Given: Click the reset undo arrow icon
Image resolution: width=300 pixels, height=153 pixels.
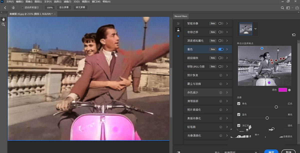Looking at the screenshot, I should point(294,35).
